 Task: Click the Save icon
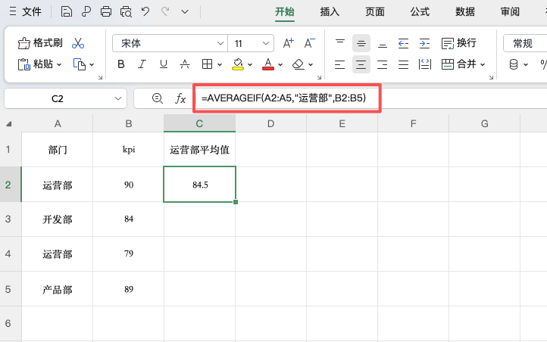pyautogui.click(x=66, y=12)
